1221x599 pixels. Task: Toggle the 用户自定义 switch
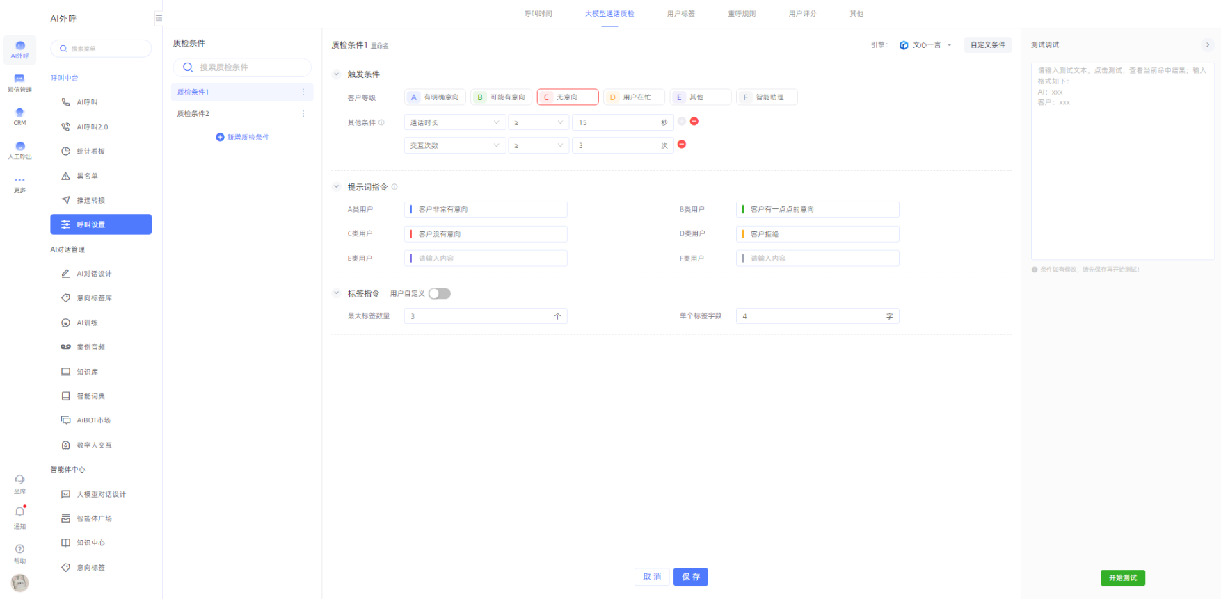point(439,294)
